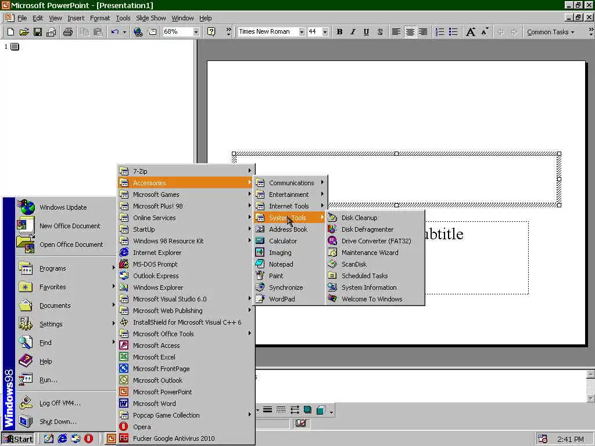Launch MS-DOS Prompt
Screen dimensions: 595x446
(x=185, y=264)
